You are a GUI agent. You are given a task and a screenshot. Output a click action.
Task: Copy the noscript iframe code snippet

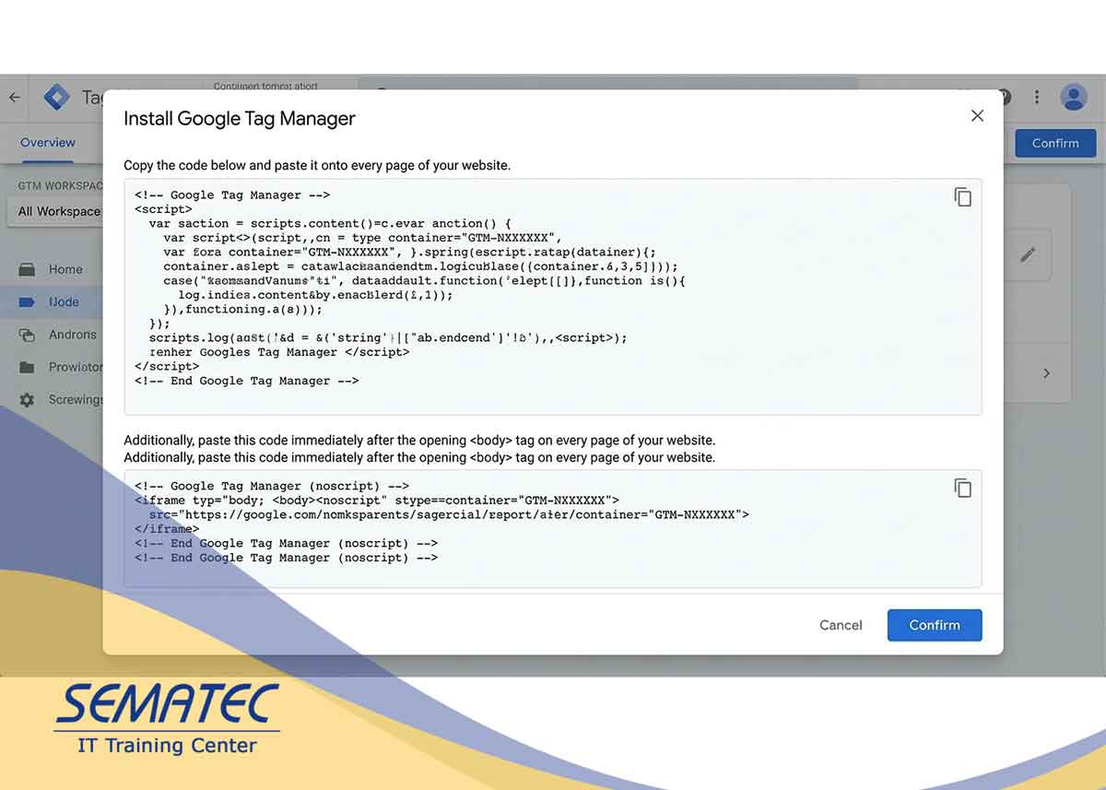point(963,489)
